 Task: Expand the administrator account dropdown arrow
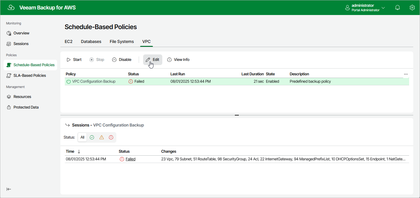(x=383, y=8)
